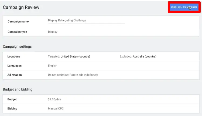Click the Targeted United States location
Screen dimensions: 202x116
pyautogui.click(x=69, y=57)
